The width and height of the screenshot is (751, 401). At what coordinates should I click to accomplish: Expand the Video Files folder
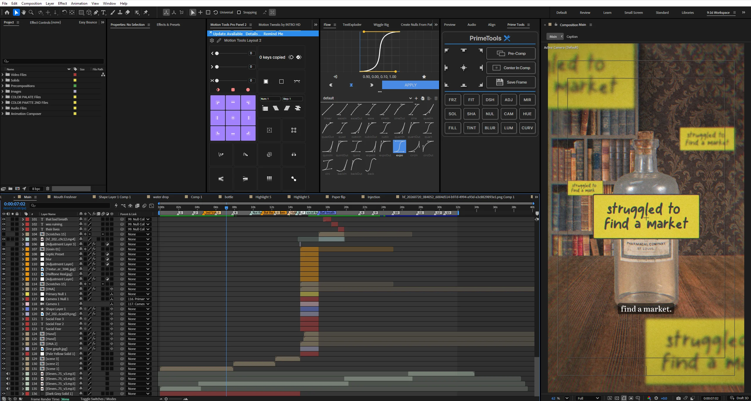coord(3,75)
